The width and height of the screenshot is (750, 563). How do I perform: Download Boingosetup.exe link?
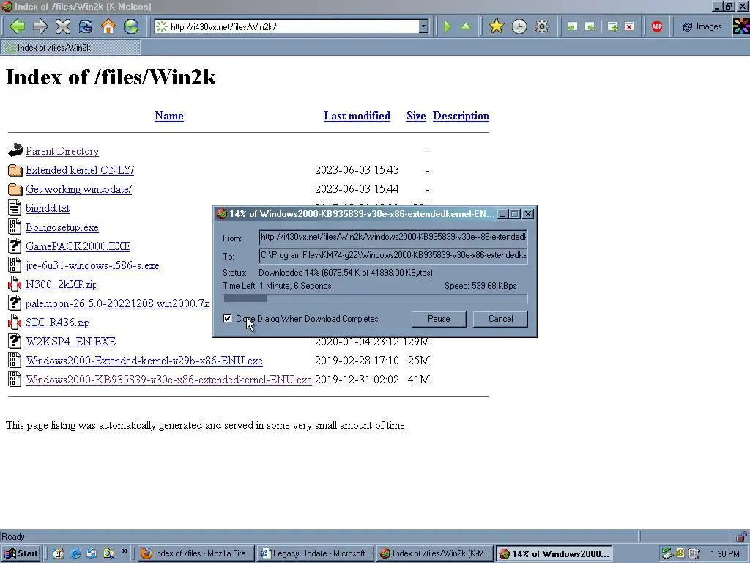click(62, 227)
